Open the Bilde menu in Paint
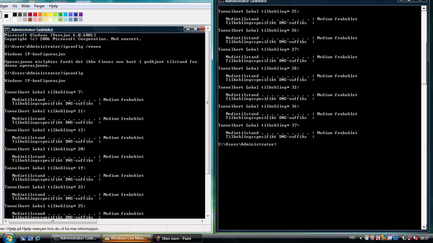Viewport: 433px width, 243px height. click(x=26, y=6)
